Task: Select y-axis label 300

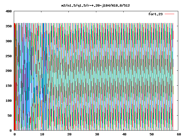Action: tap(9, 41)
